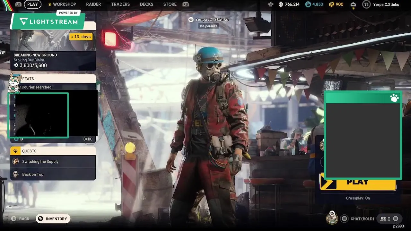Click the gold Raider Token icon
Image resolution: width=411 pixels, height=231 pixels.
(x=332, y=4)
